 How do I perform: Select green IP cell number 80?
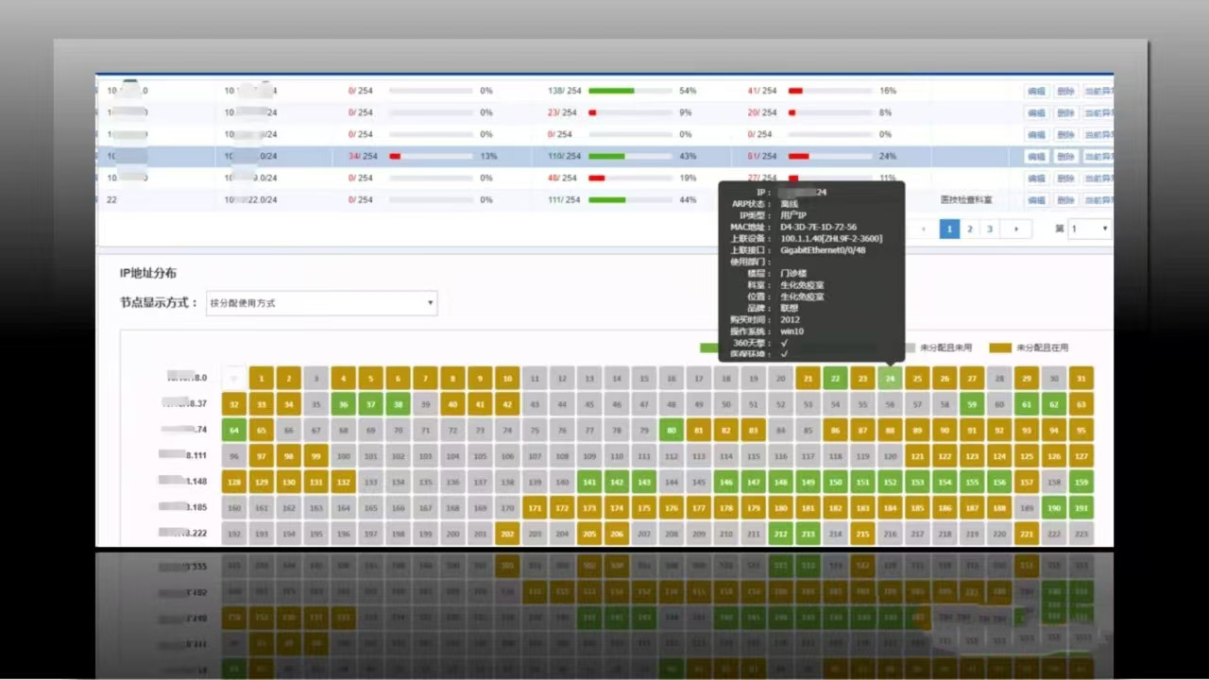(x=672, y=430)
